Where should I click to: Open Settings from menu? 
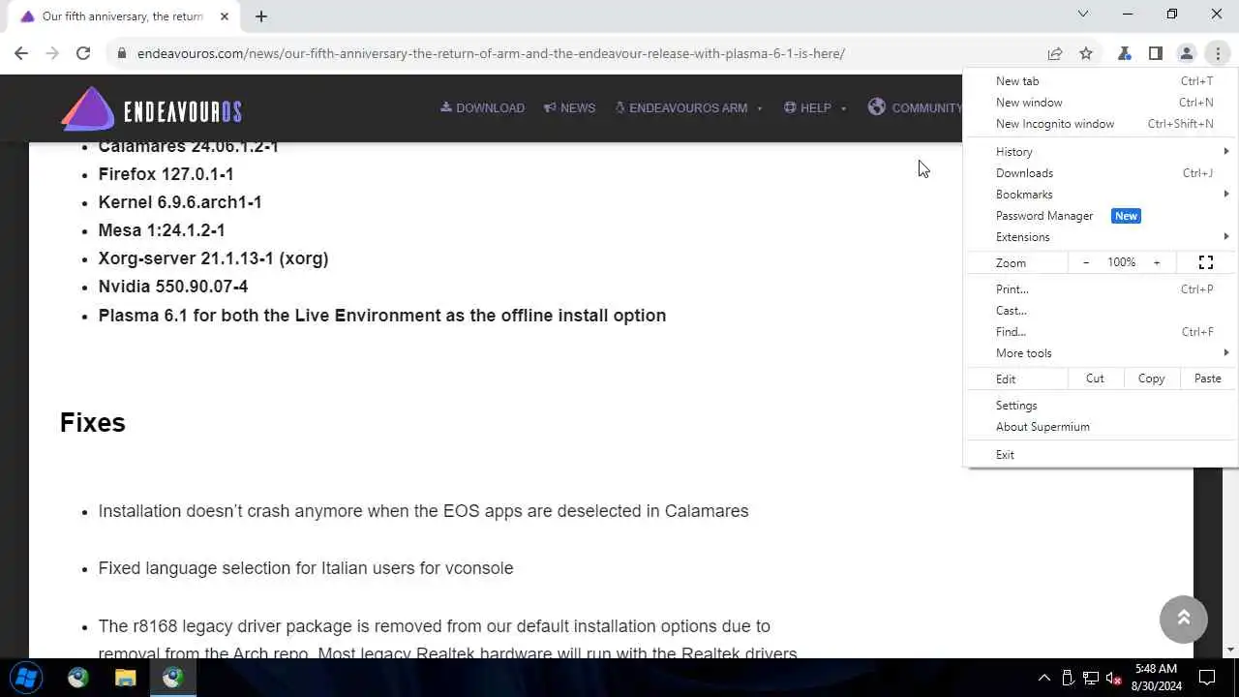click(x=1101, y=406)
